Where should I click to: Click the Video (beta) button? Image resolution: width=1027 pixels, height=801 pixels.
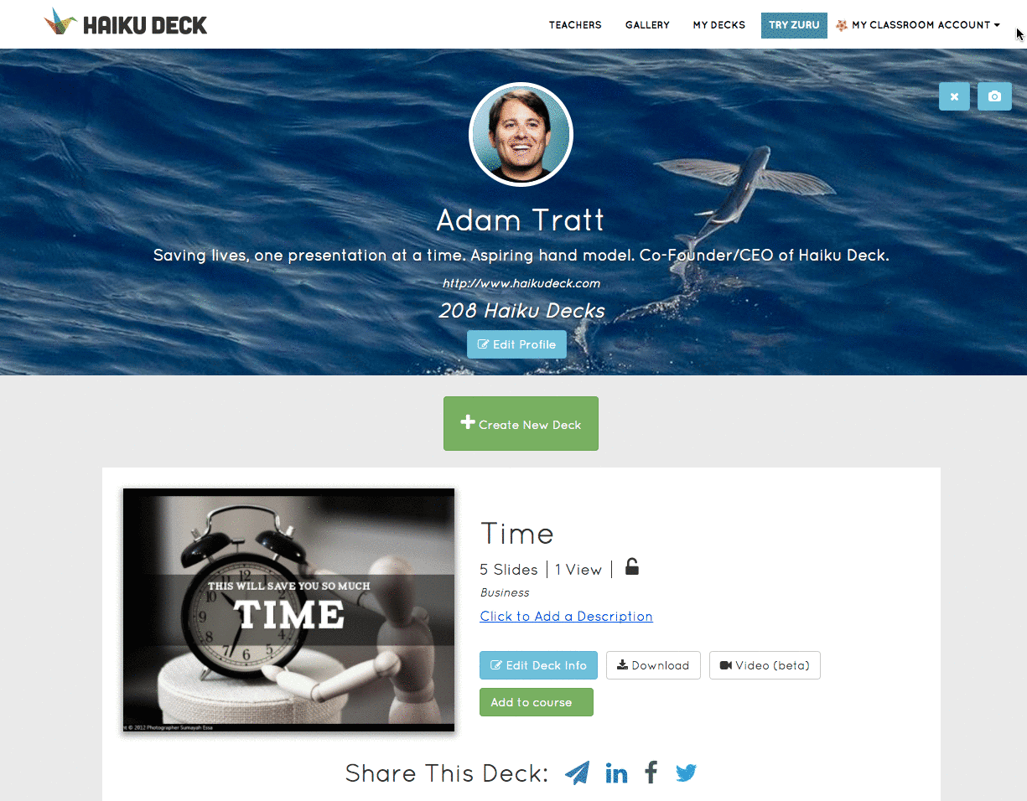click(x=765, y=665)
